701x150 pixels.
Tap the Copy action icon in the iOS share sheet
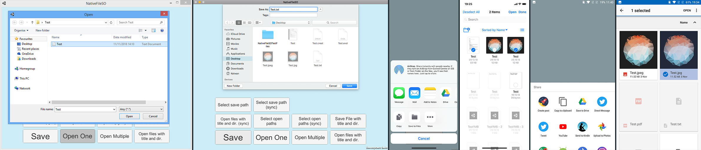399,117
